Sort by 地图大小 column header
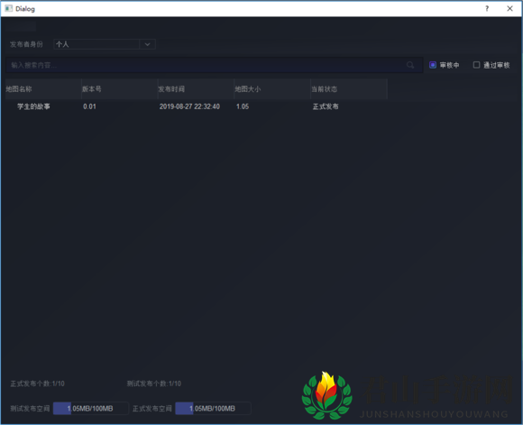The height and width of the screenshot is (425, 523). (x=272, y=89)
